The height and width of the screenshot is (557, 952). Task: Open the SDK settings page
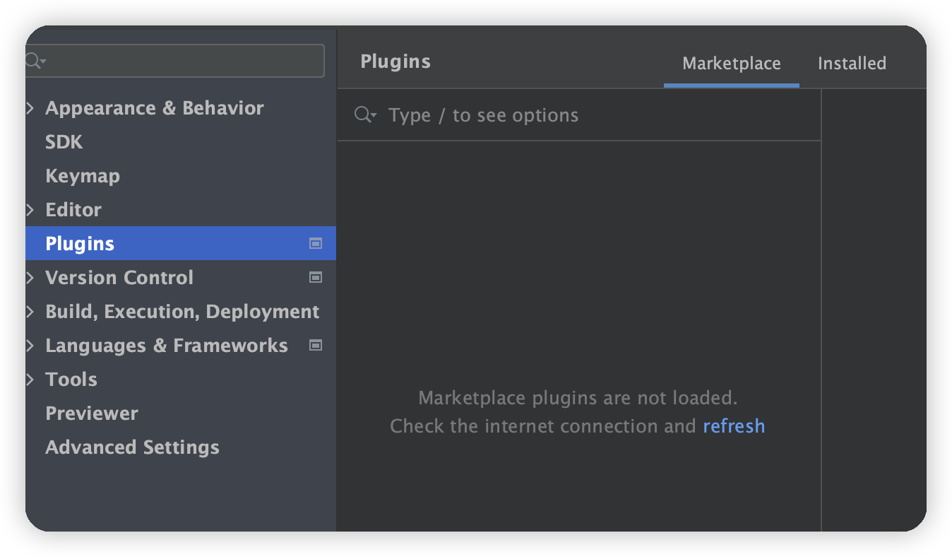(x=64, y=142)
